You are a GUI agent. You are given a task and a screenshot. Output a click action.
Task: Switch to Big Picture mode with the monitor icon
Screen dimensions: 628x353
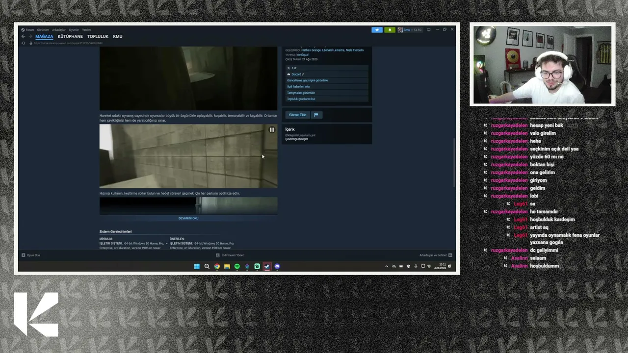pos(428,30)
